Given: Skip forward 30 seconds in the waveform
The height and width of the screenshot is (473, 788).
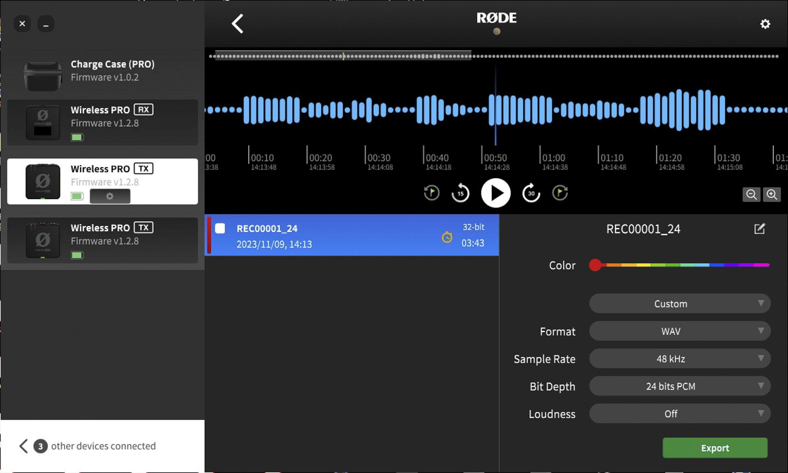Looking at the screenshot, I should (530, 193).
